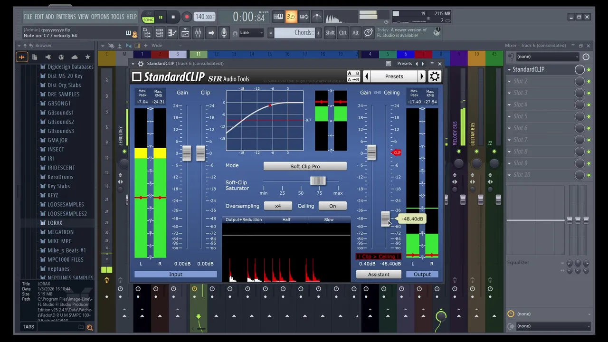Click the snap magnet icon beside Line

point(235,33)
